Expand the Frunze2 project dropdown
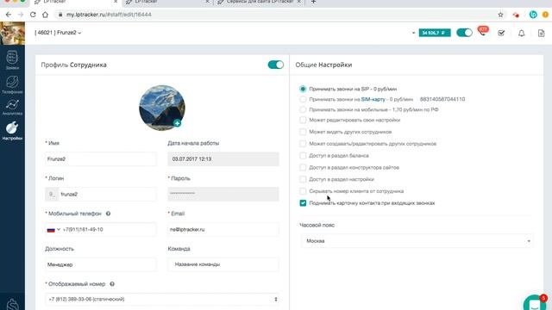The width and height of the screenshot is (552, 310). [x=58, y=33]
